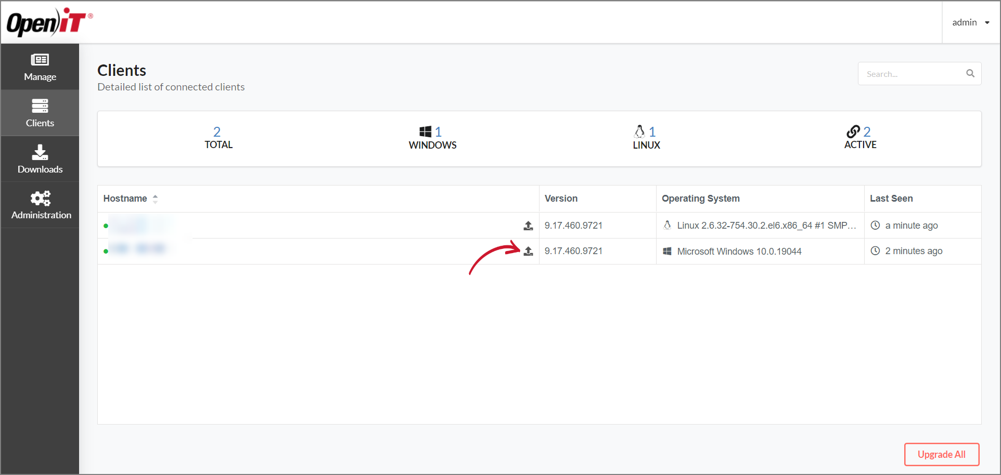Sort the Hostname column ascending

155,195
